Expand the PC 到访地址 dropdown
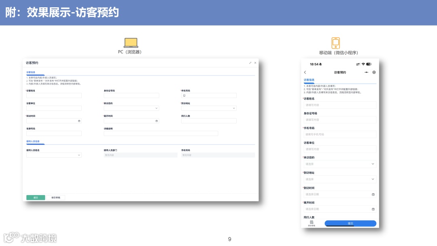 point(209,108)
